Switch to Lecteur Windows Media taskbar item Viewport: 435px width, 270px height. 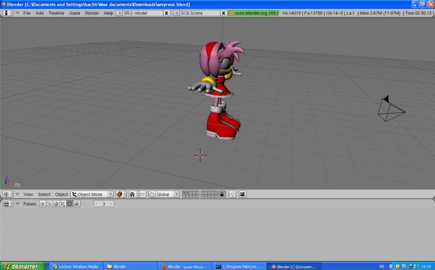76,266
